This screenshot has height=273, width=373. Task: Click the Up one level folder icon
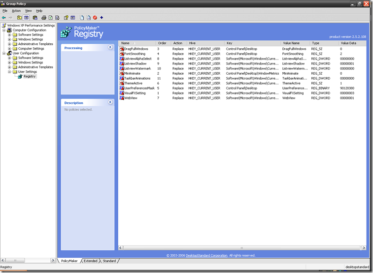click(19, 18)
